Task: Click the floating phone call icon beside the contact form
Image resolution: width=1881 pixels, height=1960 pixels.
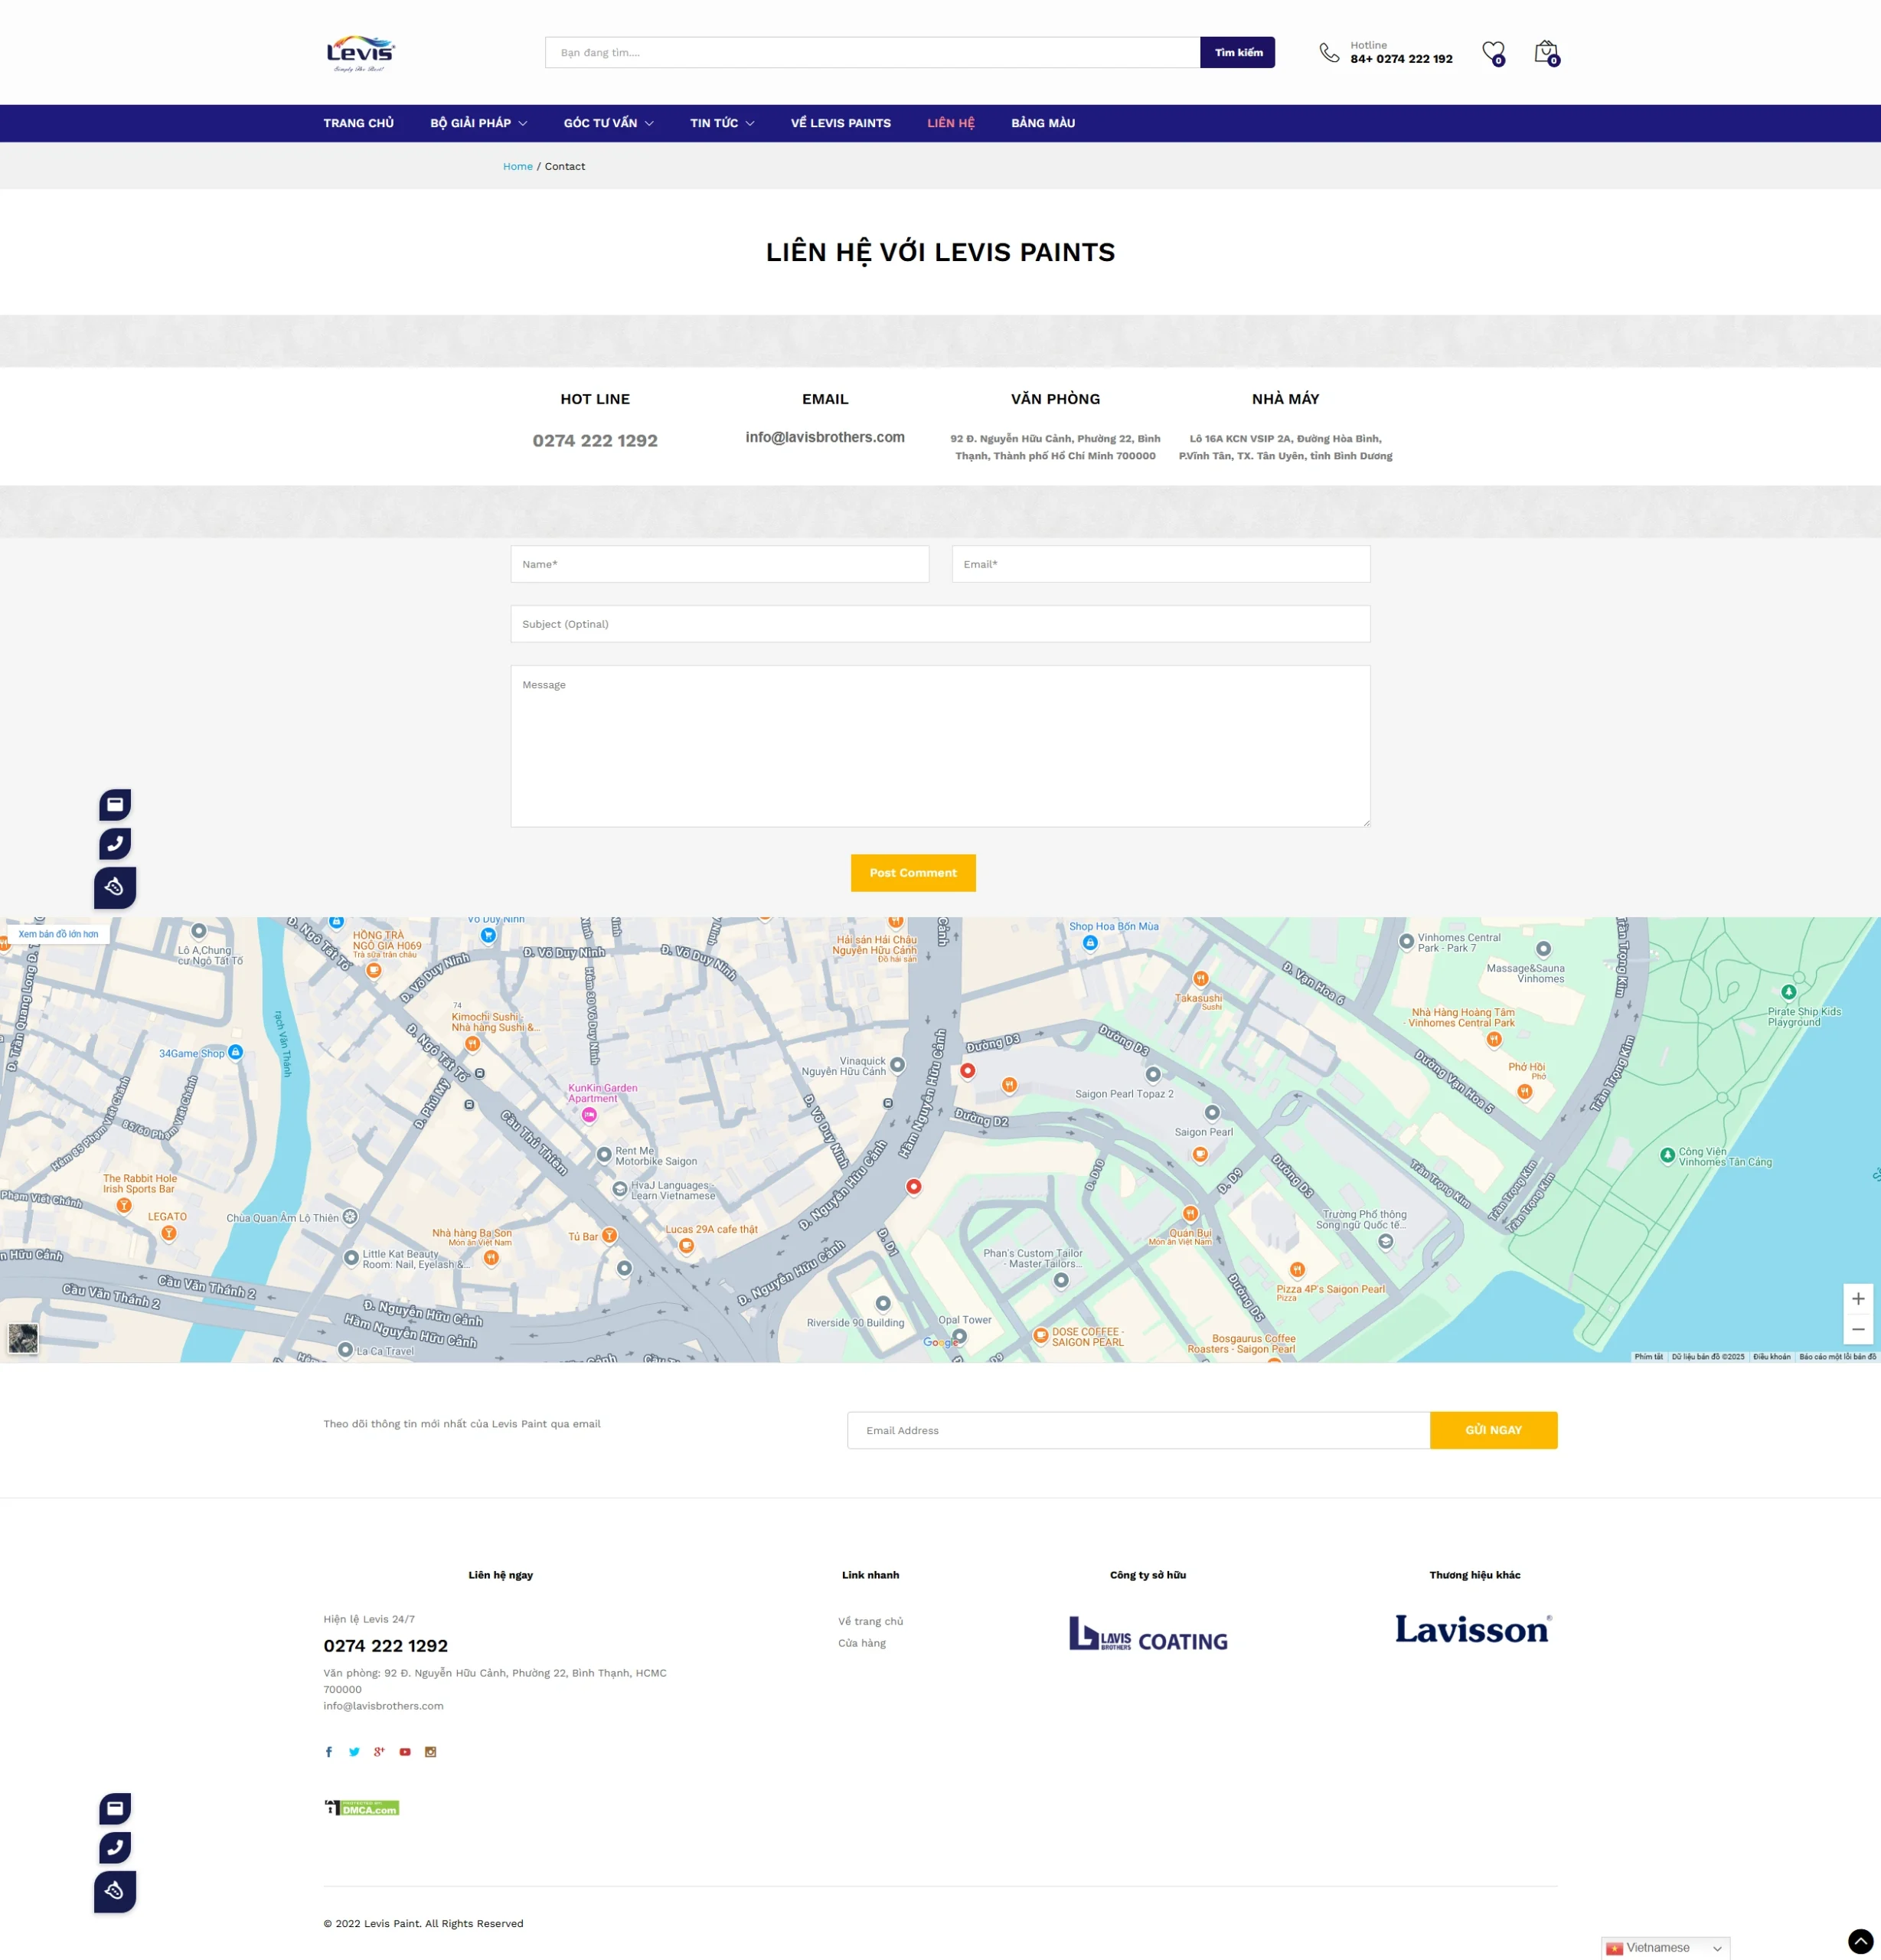Action: coord(115,844)
